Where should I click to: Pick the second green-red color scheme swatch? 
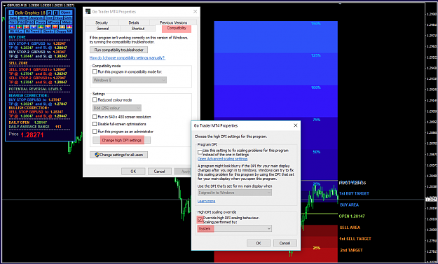click(x=20, y=27)
